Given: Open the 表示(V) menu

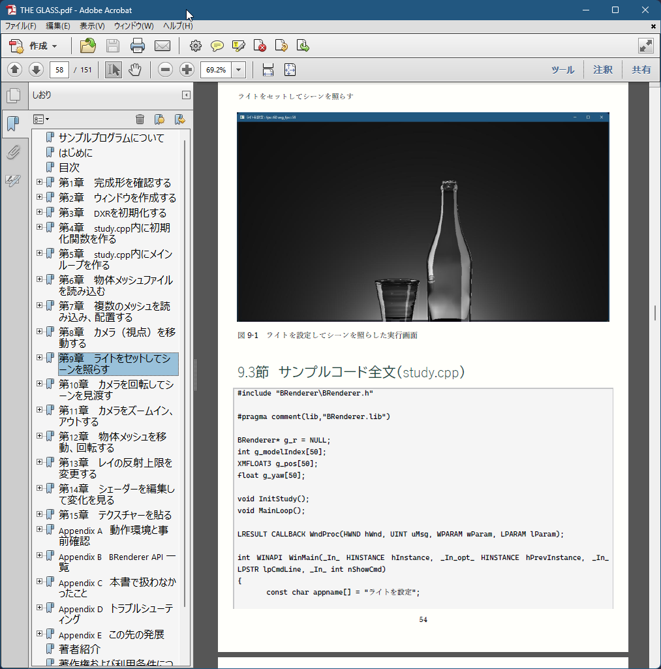Looking at the screenshot, I should tap(92, 26).
